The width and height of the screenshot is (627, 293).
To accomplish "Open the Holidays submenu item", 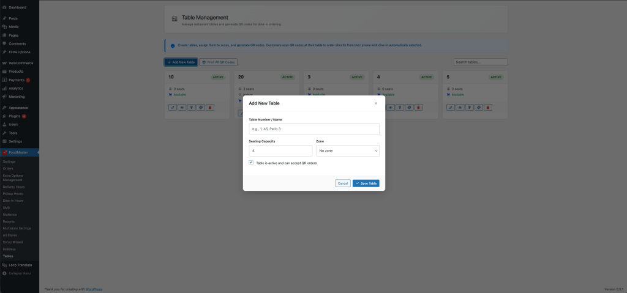I will click(9, 249).
